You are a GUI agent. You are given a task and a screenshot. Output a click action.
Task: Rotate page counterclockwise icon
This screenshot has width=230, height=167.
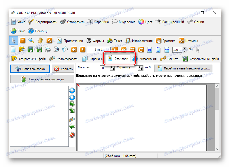[132, 49]
